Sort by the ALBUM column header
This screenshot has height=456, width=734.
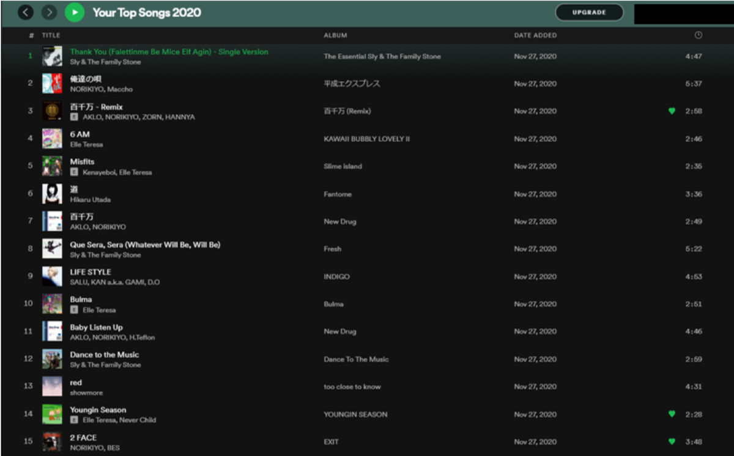pos(335,35)
